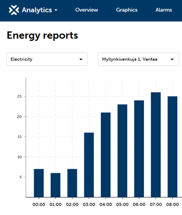
Task: Click the Electricity dropdown arrow
Action: point(81,59)
